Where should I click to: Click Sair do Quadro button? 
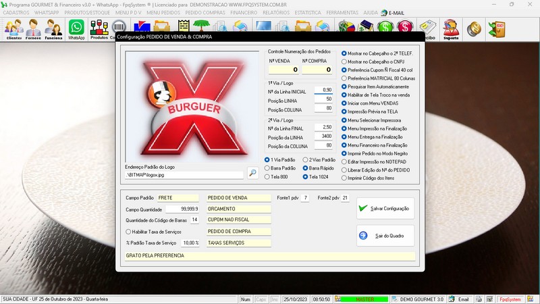[x=385, y=236]
